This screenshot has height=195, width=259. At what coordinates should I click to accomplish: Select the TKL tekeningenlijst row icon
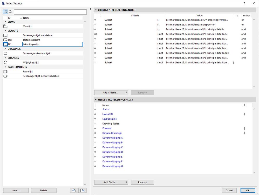click(x=5, y=44)
